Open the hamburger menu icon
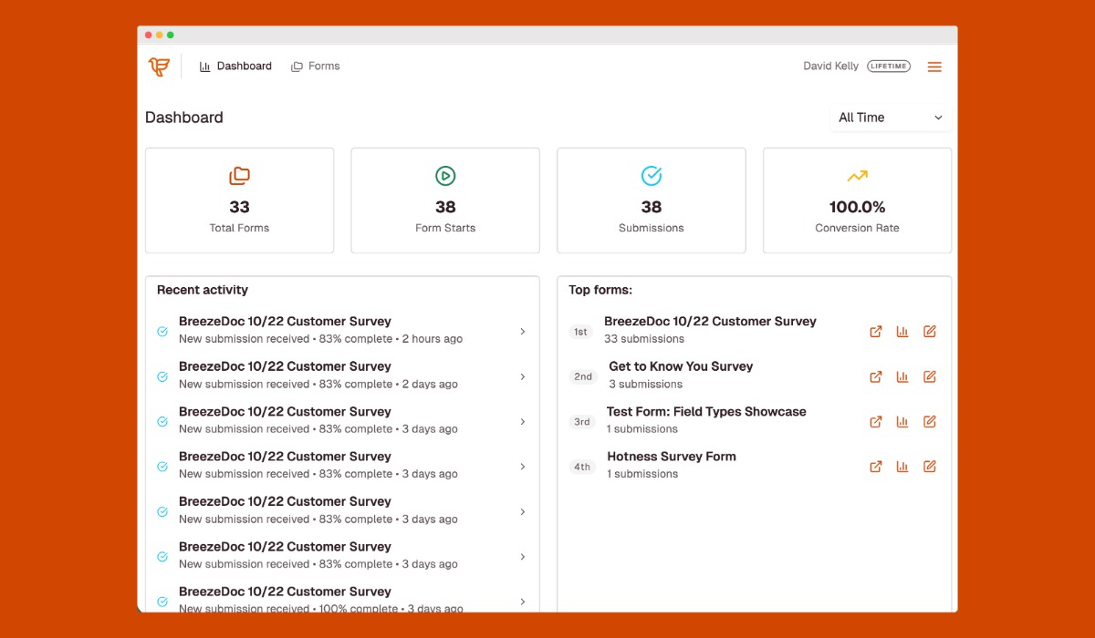The height and width of the screenshot is (638, 1095). [934, 67]
